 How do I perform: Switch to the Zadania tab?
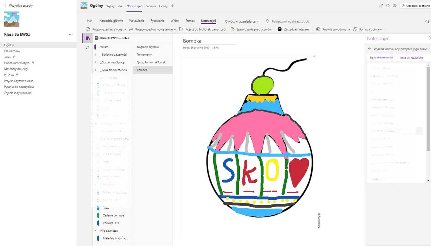click(x=151, y=6)
